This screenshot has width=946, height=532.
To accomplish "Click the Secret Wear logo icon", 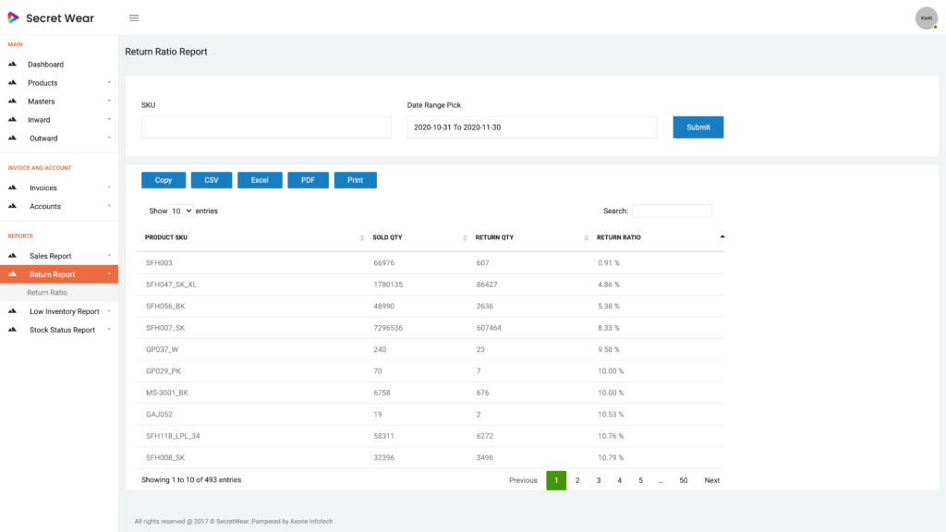I will 13,18.
